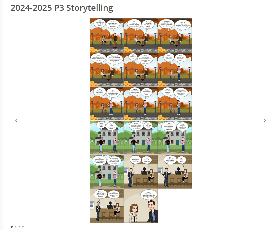Open the 'I'm really sorry I don't remember' panel
Viewport: 278px width, 230px height.
click(x=107, y=103)
